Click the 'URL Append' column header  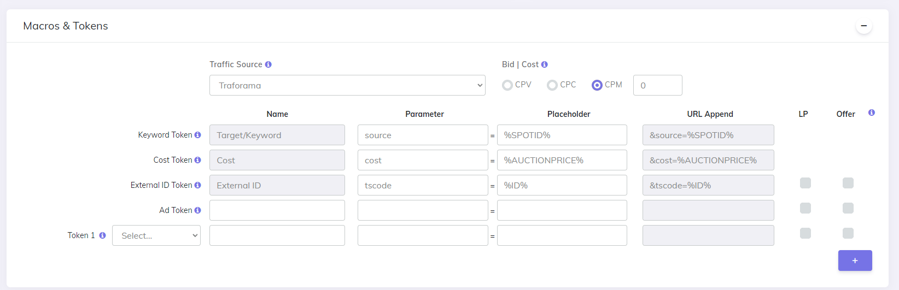click(x=710, y=114)
